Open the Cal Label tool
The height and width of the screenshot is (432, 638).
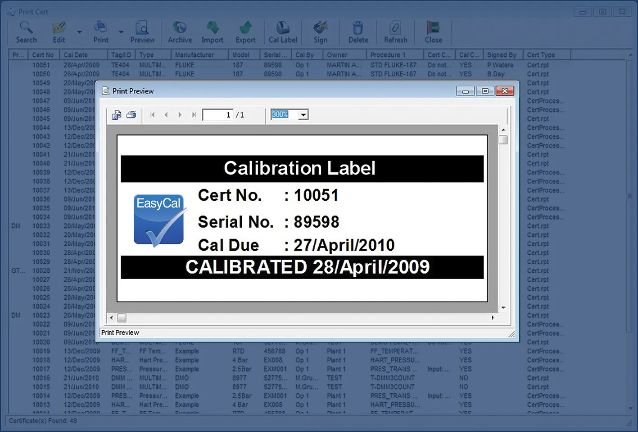click(x=282, y=31)
